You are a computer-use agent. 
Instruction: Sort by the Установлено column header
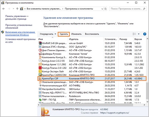(111, 39)
